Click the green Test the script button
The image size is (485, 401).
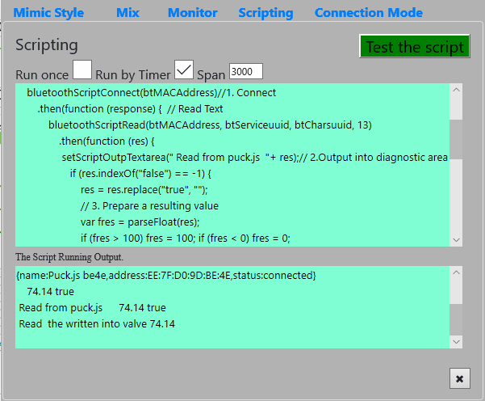415,46
